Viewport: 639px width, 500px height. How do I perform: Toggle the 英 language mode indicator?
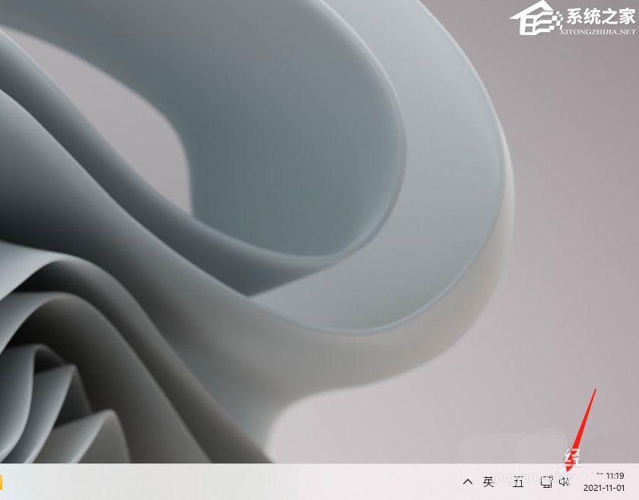click(488, 482)
